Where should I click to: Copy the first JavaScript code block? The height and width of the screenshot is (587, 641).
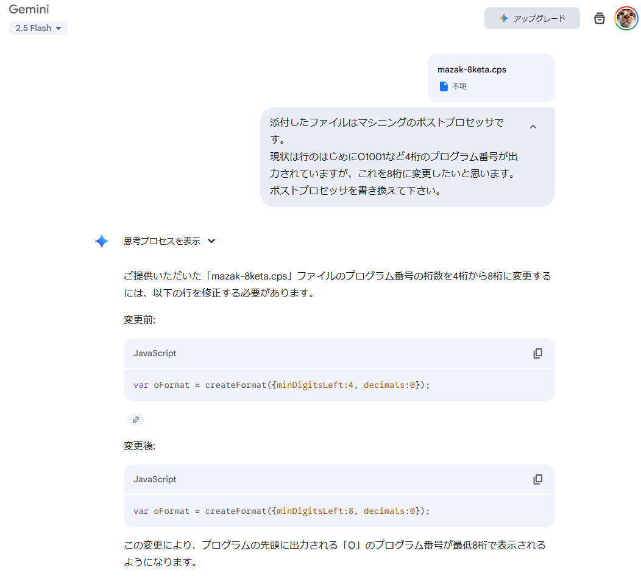(537, 354)
